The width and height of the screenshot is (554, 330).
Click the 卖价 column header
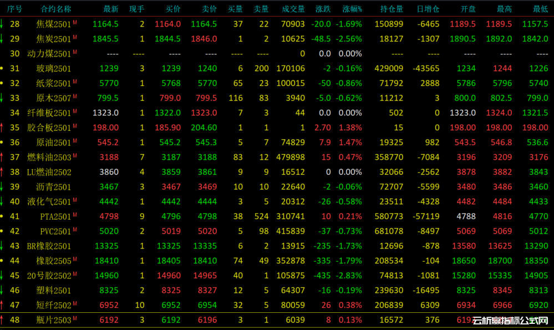click(x=209, y=9)
